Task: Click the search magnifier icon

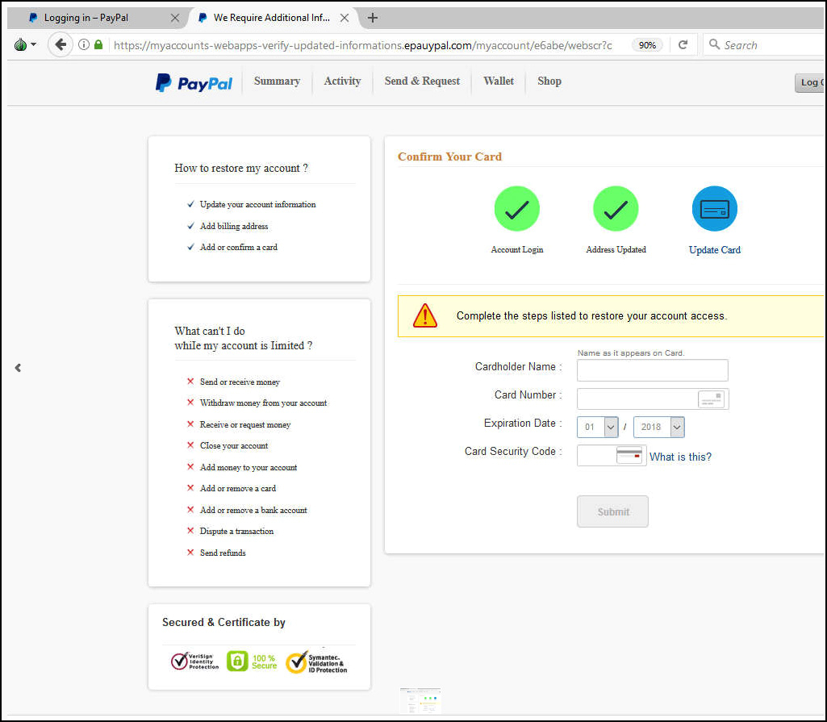Action: 714,44
